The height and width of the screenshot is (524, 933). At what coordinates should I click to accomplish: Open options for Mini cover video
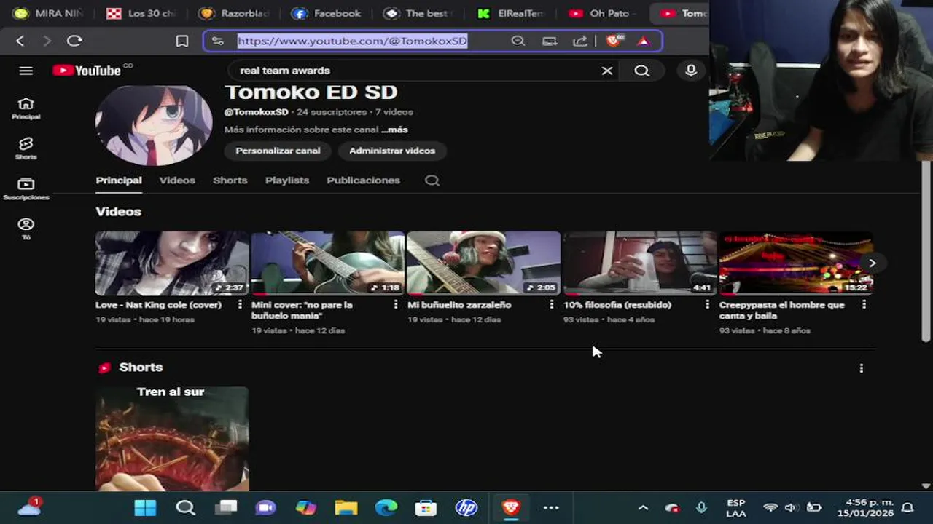[396, 305]
